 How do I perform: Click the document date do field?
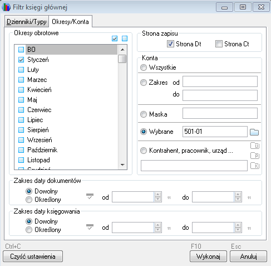(x=213, y=197)
